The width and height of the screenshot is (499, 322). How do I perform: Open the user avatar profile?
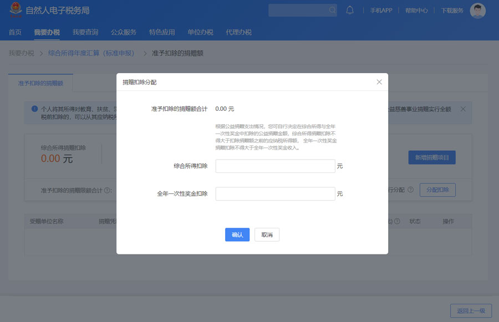(x=477, y=11)
